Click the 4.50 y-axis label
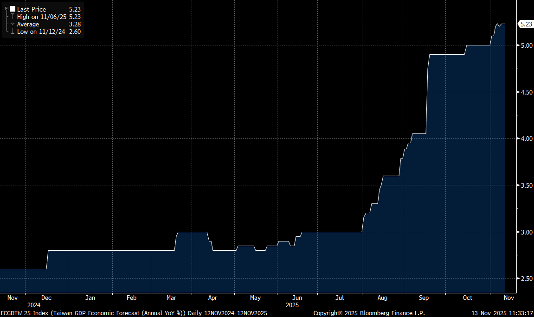Image resolution: width=534 pixels, height=317 pixels. click(527, 92)
